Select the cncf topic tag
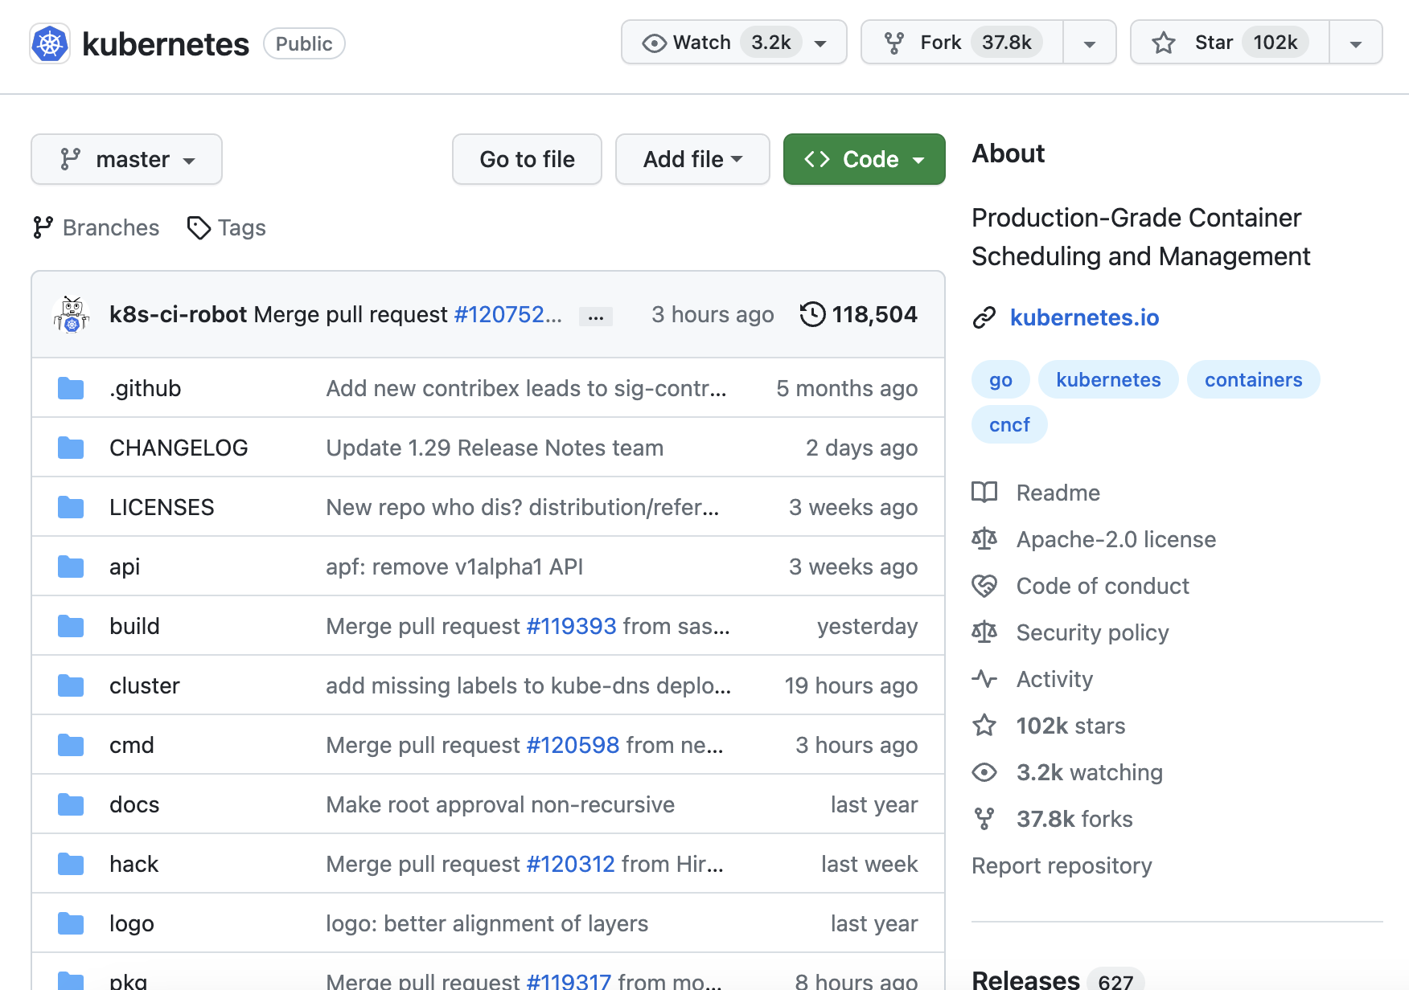The image size is (1409, 990). 1009,424
